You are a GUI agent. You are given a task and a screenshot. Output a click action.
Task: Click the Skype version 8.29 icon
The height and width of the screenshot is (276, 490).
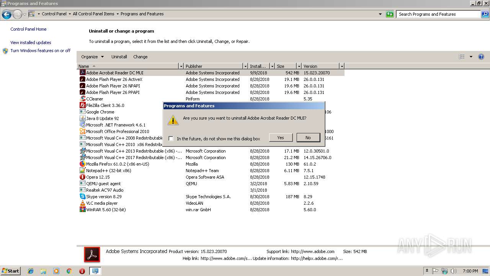pos(82,197)
